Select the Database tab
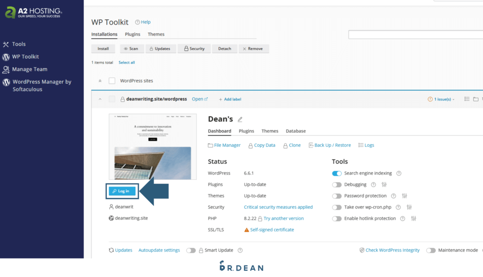This screenshot has width=483, height=277. pyautogui.click(x=296, y=131)
